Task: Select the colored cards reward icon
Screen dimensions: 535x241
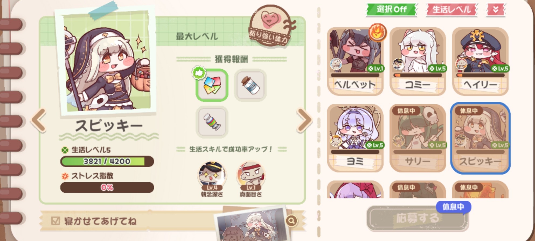Action: [x=212, y=85]
